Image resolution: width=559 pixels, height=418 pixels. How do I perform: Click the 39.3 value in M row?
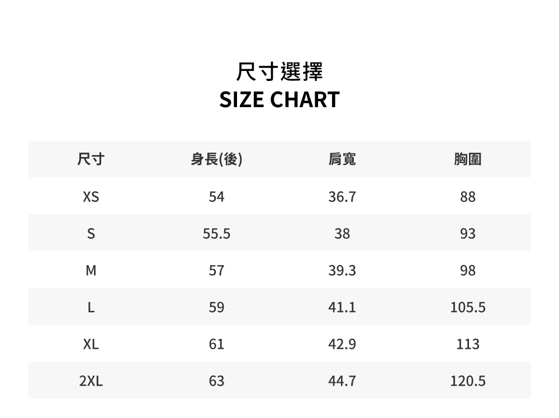(342, 271)
